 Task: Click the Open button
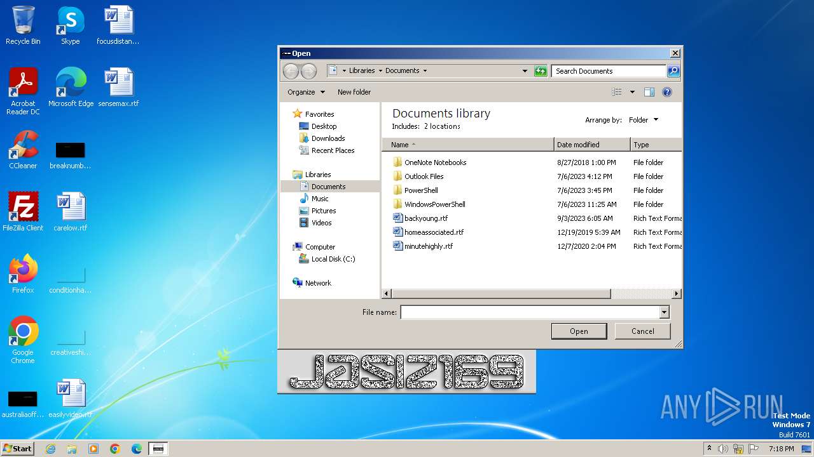pyautogui.click(x=579, y=331)
